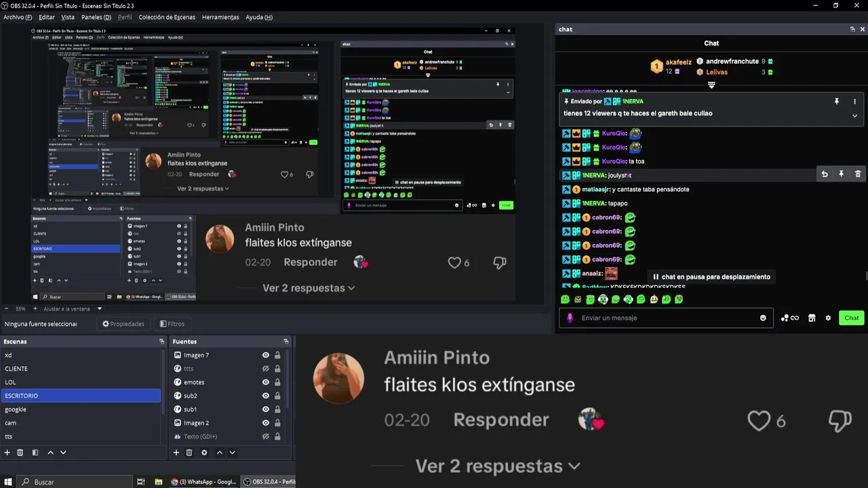Hide the emotes source
This screenshot has height=488, width=868.
click(266, 382)
